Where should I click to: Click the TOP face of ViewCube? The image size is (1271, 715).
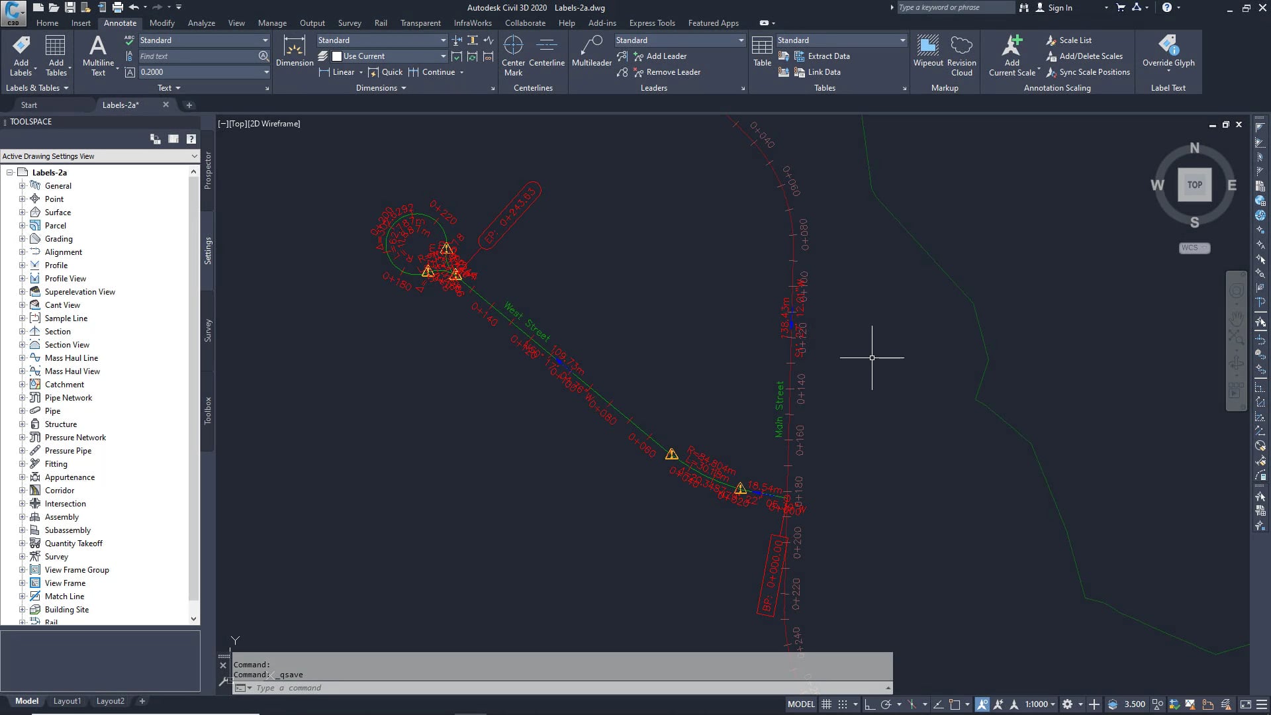tap(1194, 185)
